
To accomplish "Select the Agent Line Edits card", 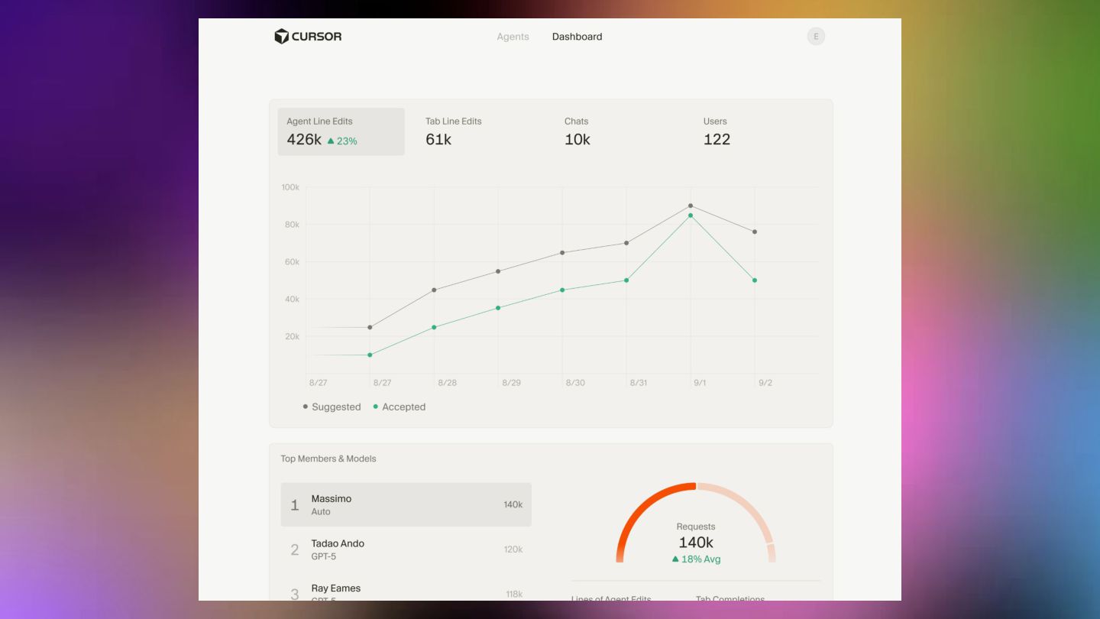I will (x=341, y=131).
